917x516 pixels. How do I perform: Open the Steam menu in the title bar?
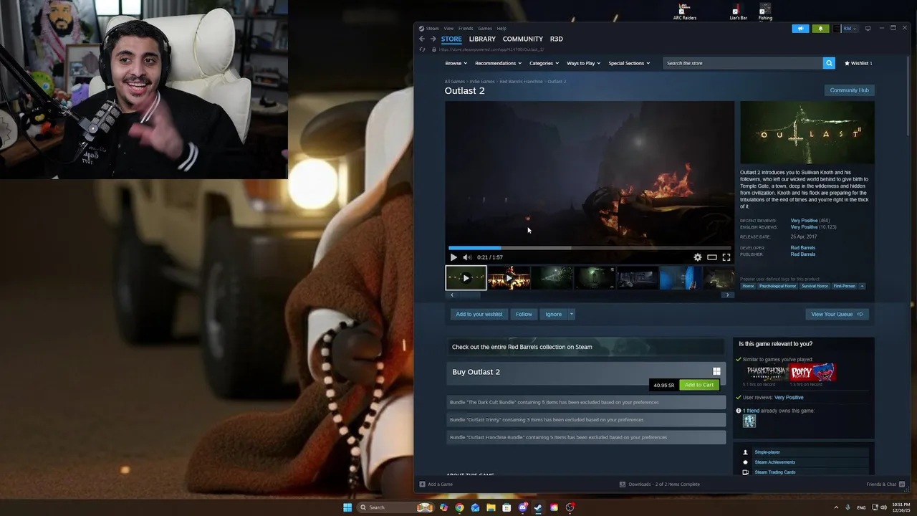tap(432, 29)
